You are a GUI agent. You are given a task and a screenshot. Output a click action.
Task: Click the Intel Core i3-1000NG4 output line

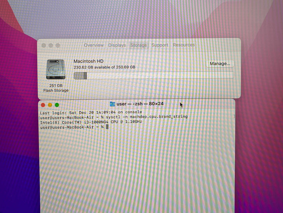[91, 122]
